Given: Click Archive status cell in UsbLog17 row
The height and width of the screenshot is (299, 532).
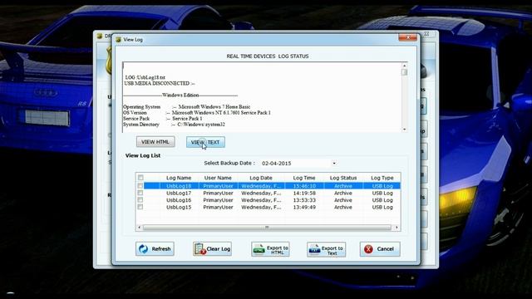Looking at the screenshot, I should click(343, 193).
